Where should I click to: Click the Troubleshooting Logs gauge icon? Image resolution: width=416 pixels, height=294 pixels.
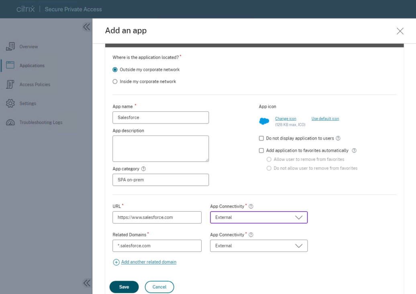pyautogui.click(x=10, y=122)
